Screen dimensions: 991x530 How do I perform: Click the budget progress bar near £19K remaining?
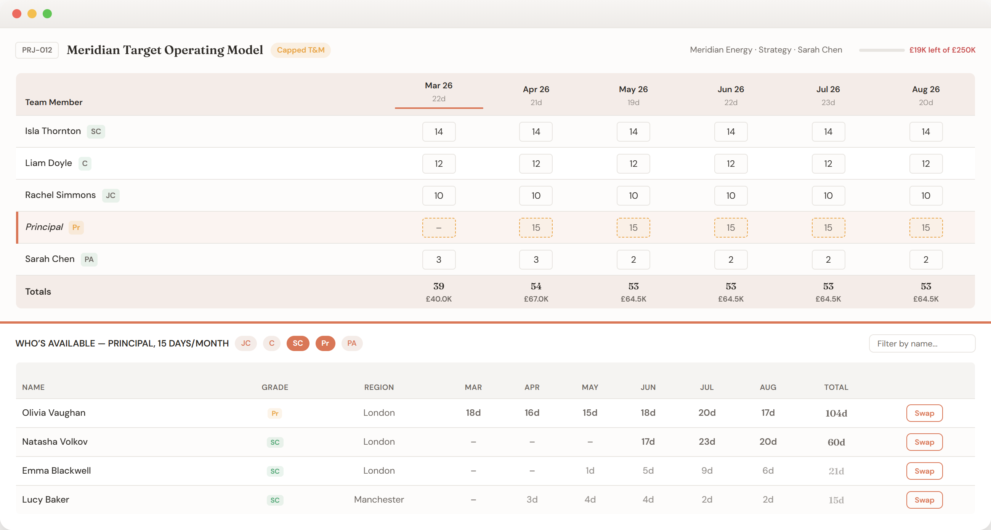tap(881, 50)
